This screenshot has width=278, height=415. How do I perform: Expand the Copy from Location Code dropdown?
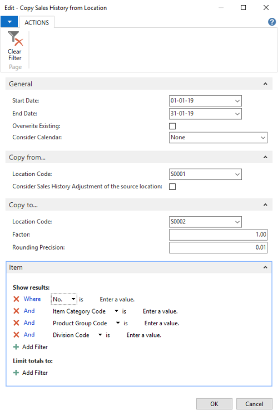(x=237, y=174)
